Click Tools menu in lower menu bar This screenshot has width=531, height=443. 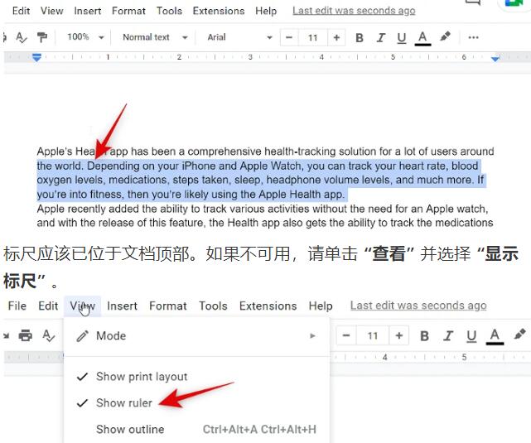coord(213,306)
